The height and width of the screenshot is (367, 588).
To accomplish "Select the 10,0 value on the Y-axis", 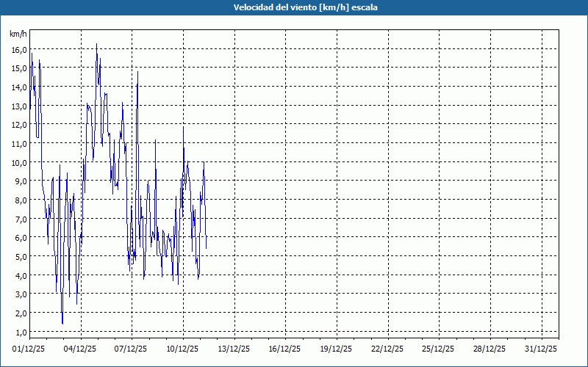I will pyautogui.click(x=18, y=162).
